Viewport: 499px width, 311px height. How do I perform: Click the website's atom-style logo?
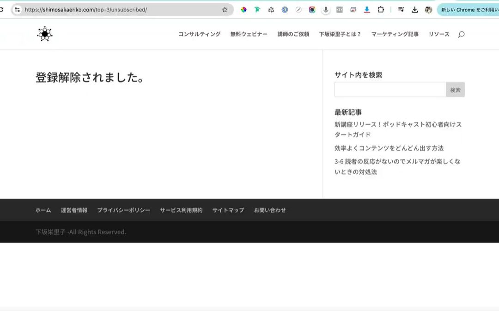click(44, 34)
